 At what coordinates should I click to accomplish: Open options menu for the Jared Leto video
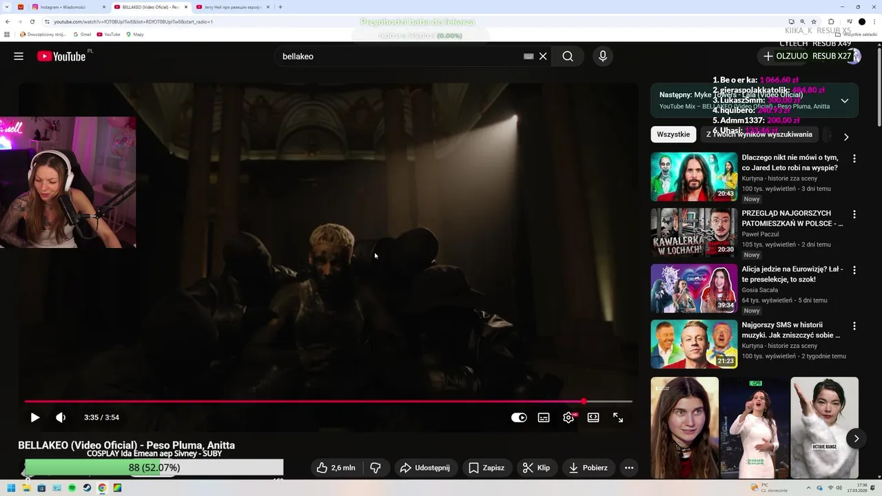[x=854, y=158]
